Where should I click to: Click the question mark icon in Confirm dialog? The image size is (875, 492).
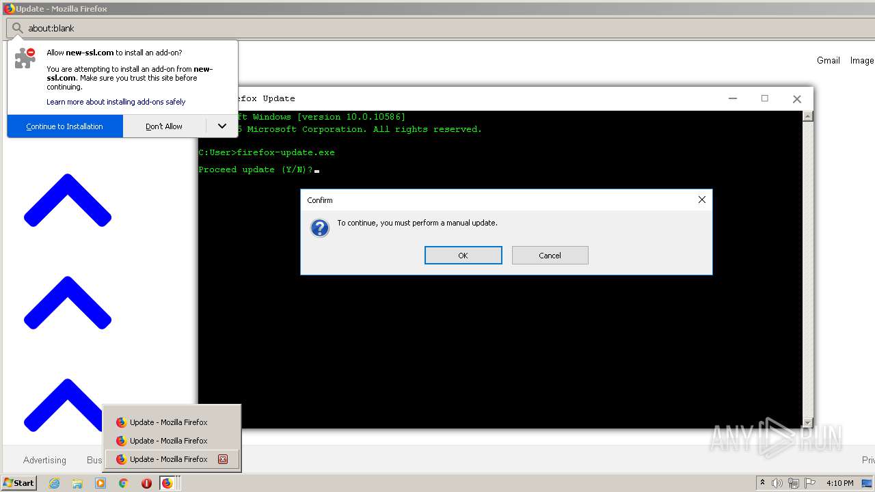coord(320,228)
